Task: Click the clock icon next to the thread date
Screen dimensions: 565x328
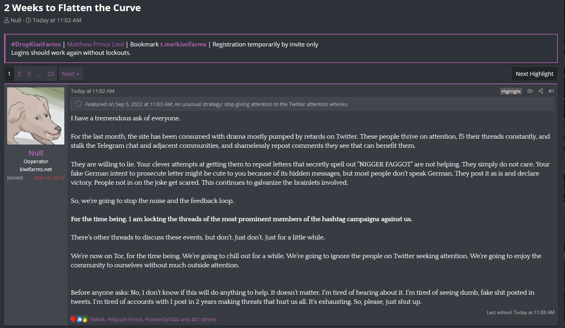Action: pyautogui.click(x=28, y=20)
